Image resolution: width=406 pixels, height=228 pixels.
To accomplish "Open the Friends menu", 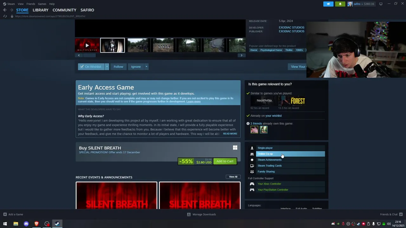I will (x=31, y=4).
